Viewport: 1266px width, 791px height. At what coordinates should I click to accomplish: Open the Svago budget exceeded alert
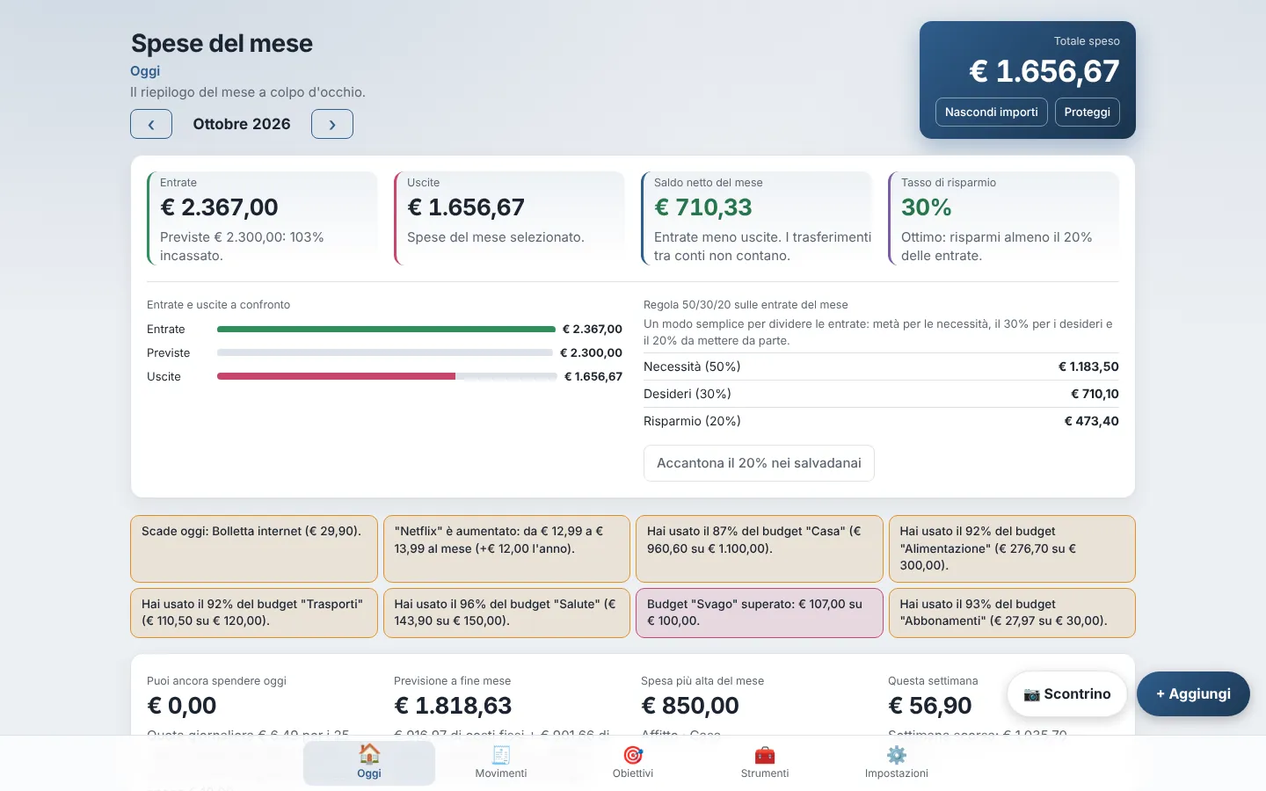pyautogui.click(x=760, y=613)
